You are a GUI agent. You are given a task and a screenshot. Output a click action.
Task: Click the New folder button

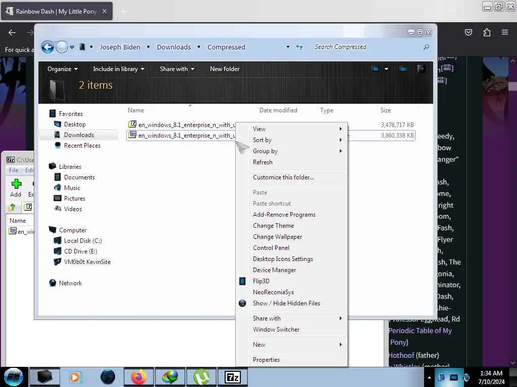[x=225, y=69]
